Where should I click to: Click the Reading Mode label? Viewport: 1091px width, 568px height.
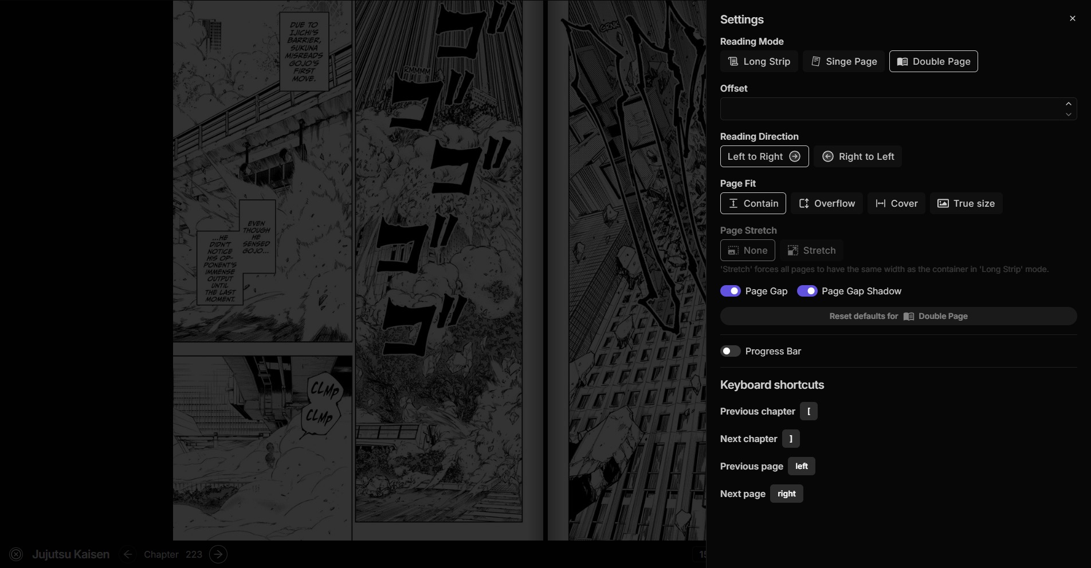tap(752, 41)
